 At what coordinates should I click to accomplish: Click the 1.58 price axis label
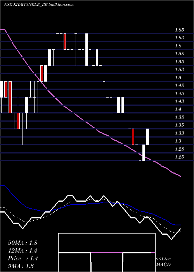coord(179,54)
